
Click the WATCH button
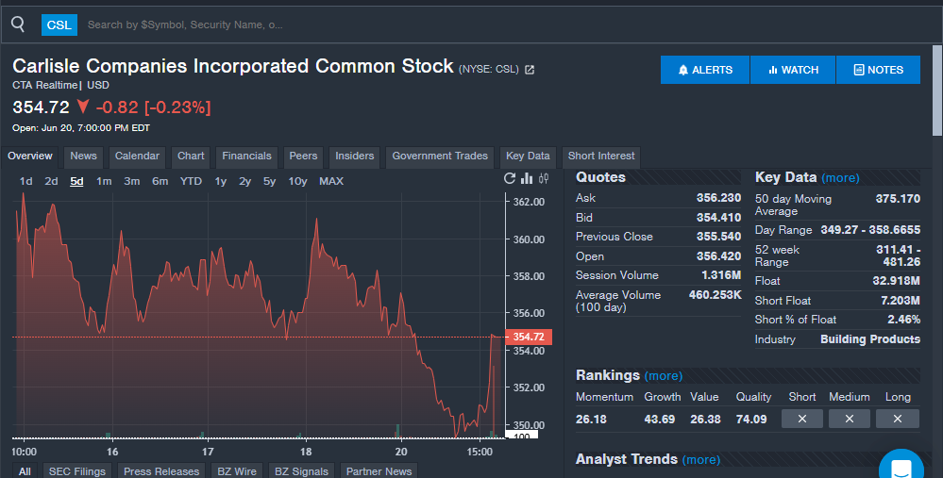pos(793,70)
